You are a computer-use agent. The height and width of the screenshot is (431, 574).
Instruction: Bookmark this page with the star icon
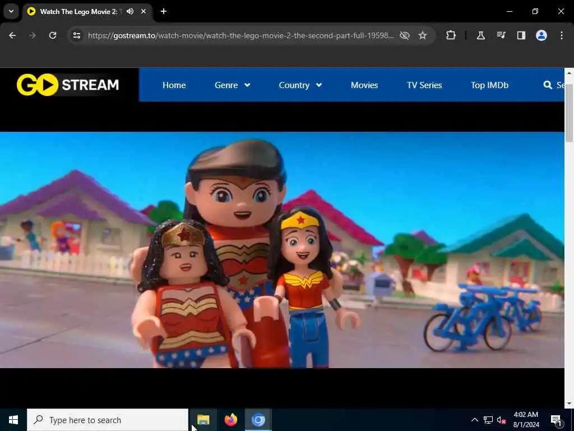[x=423, y=35]
